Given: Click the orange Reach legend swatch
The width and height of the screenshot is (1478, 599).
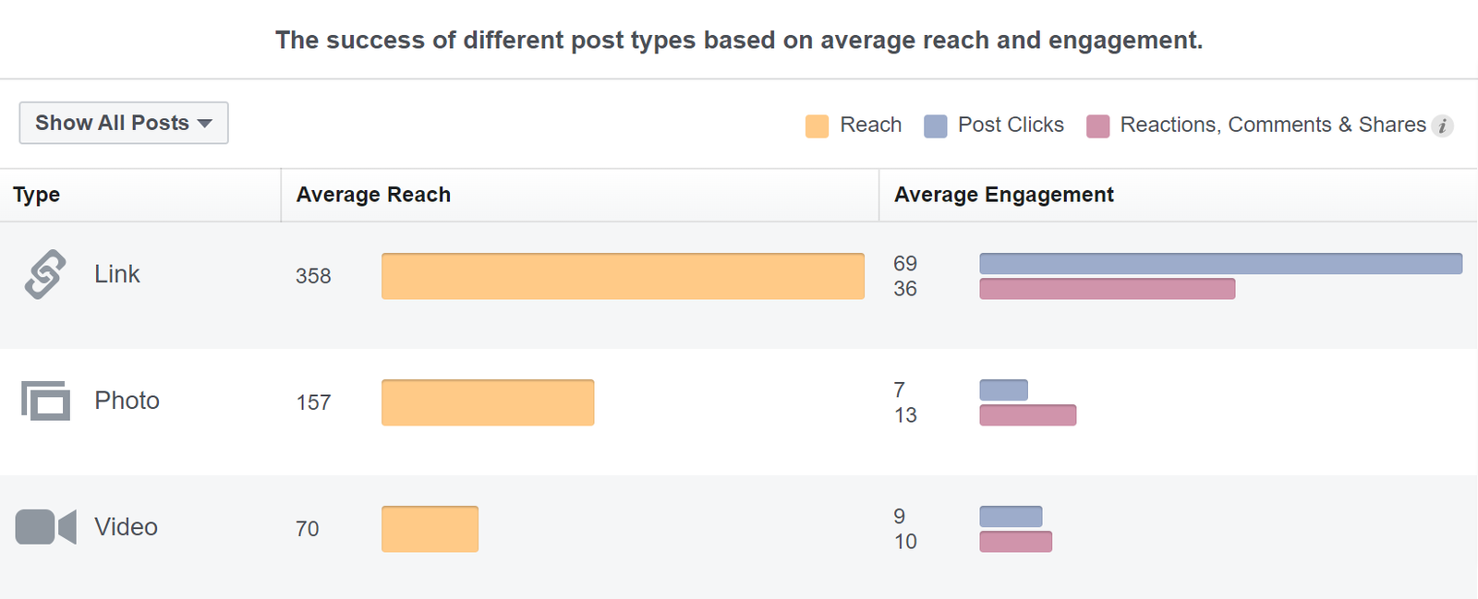Looking at the screenshot, I should click(x=817, y=126).
